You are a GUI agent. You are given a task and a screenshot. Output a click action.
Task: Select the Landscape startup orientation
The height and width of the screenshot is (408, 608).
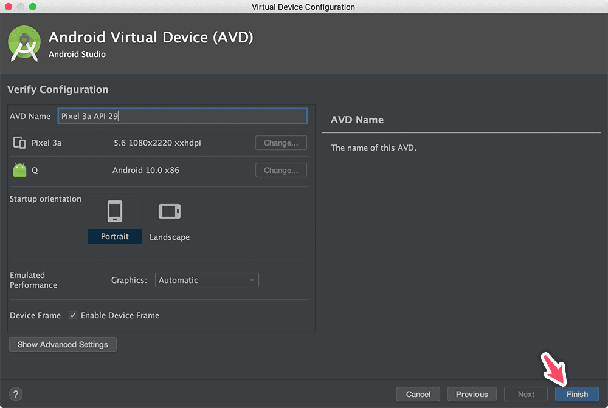tap(170, 219)
